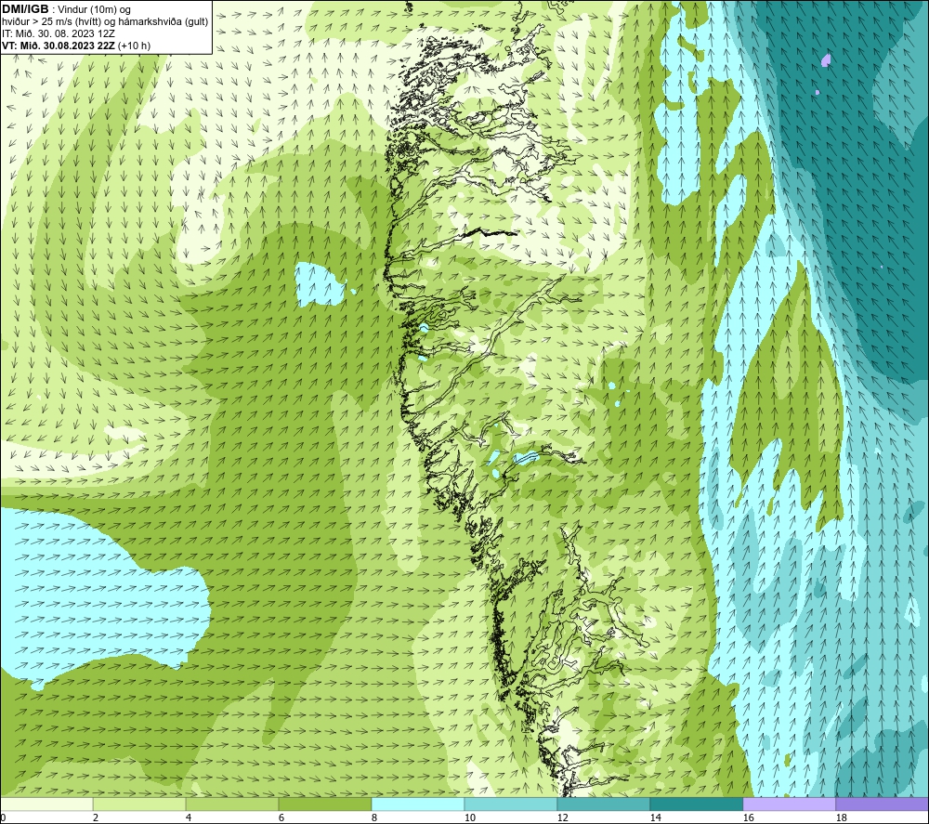This screenshot has width=929, height=824.
Task: Pick the aqua 10–12 m/s legend swatch
Action: 511,804
